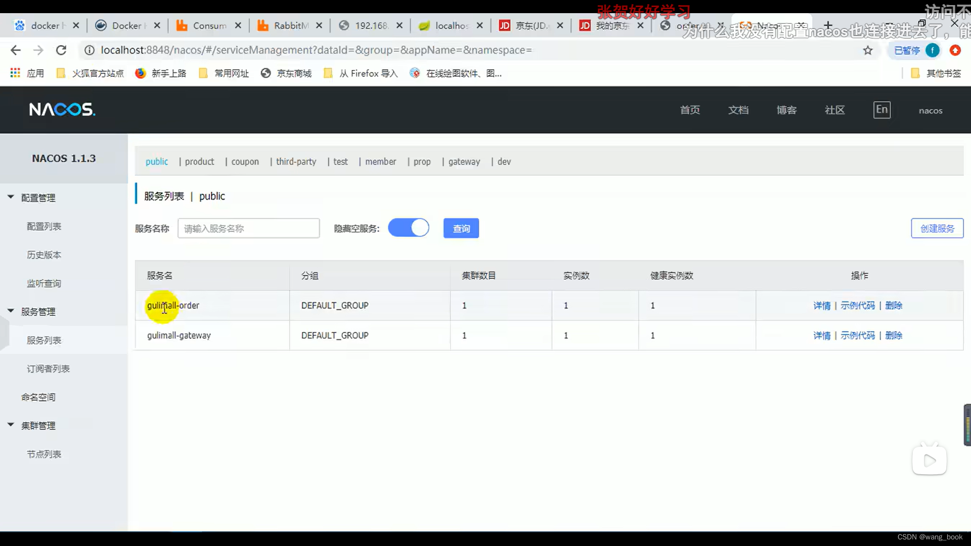Click 删除 for gulimall-order
Screen dimensions: 971x546
[894, 305]
